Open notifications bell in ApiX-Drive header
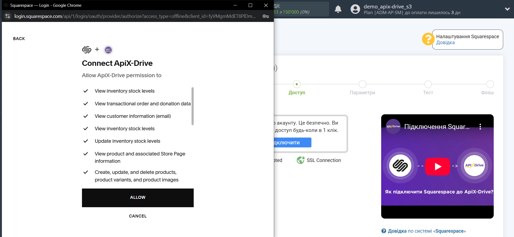Screen dimensions: 514x237 click(x=338, y=9)
